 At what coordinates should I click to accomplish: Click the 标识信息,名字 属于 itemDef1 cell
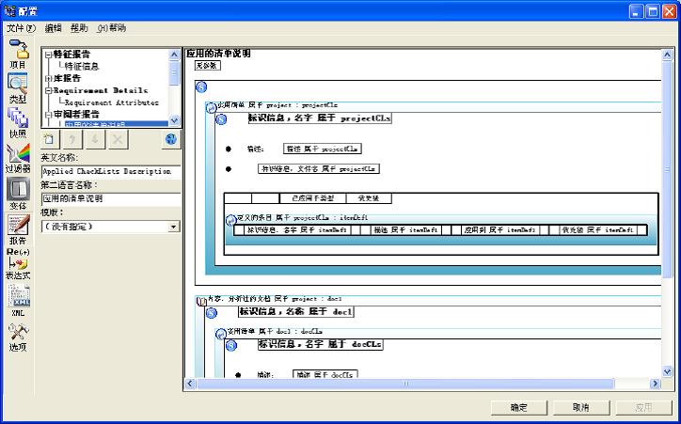297,230
